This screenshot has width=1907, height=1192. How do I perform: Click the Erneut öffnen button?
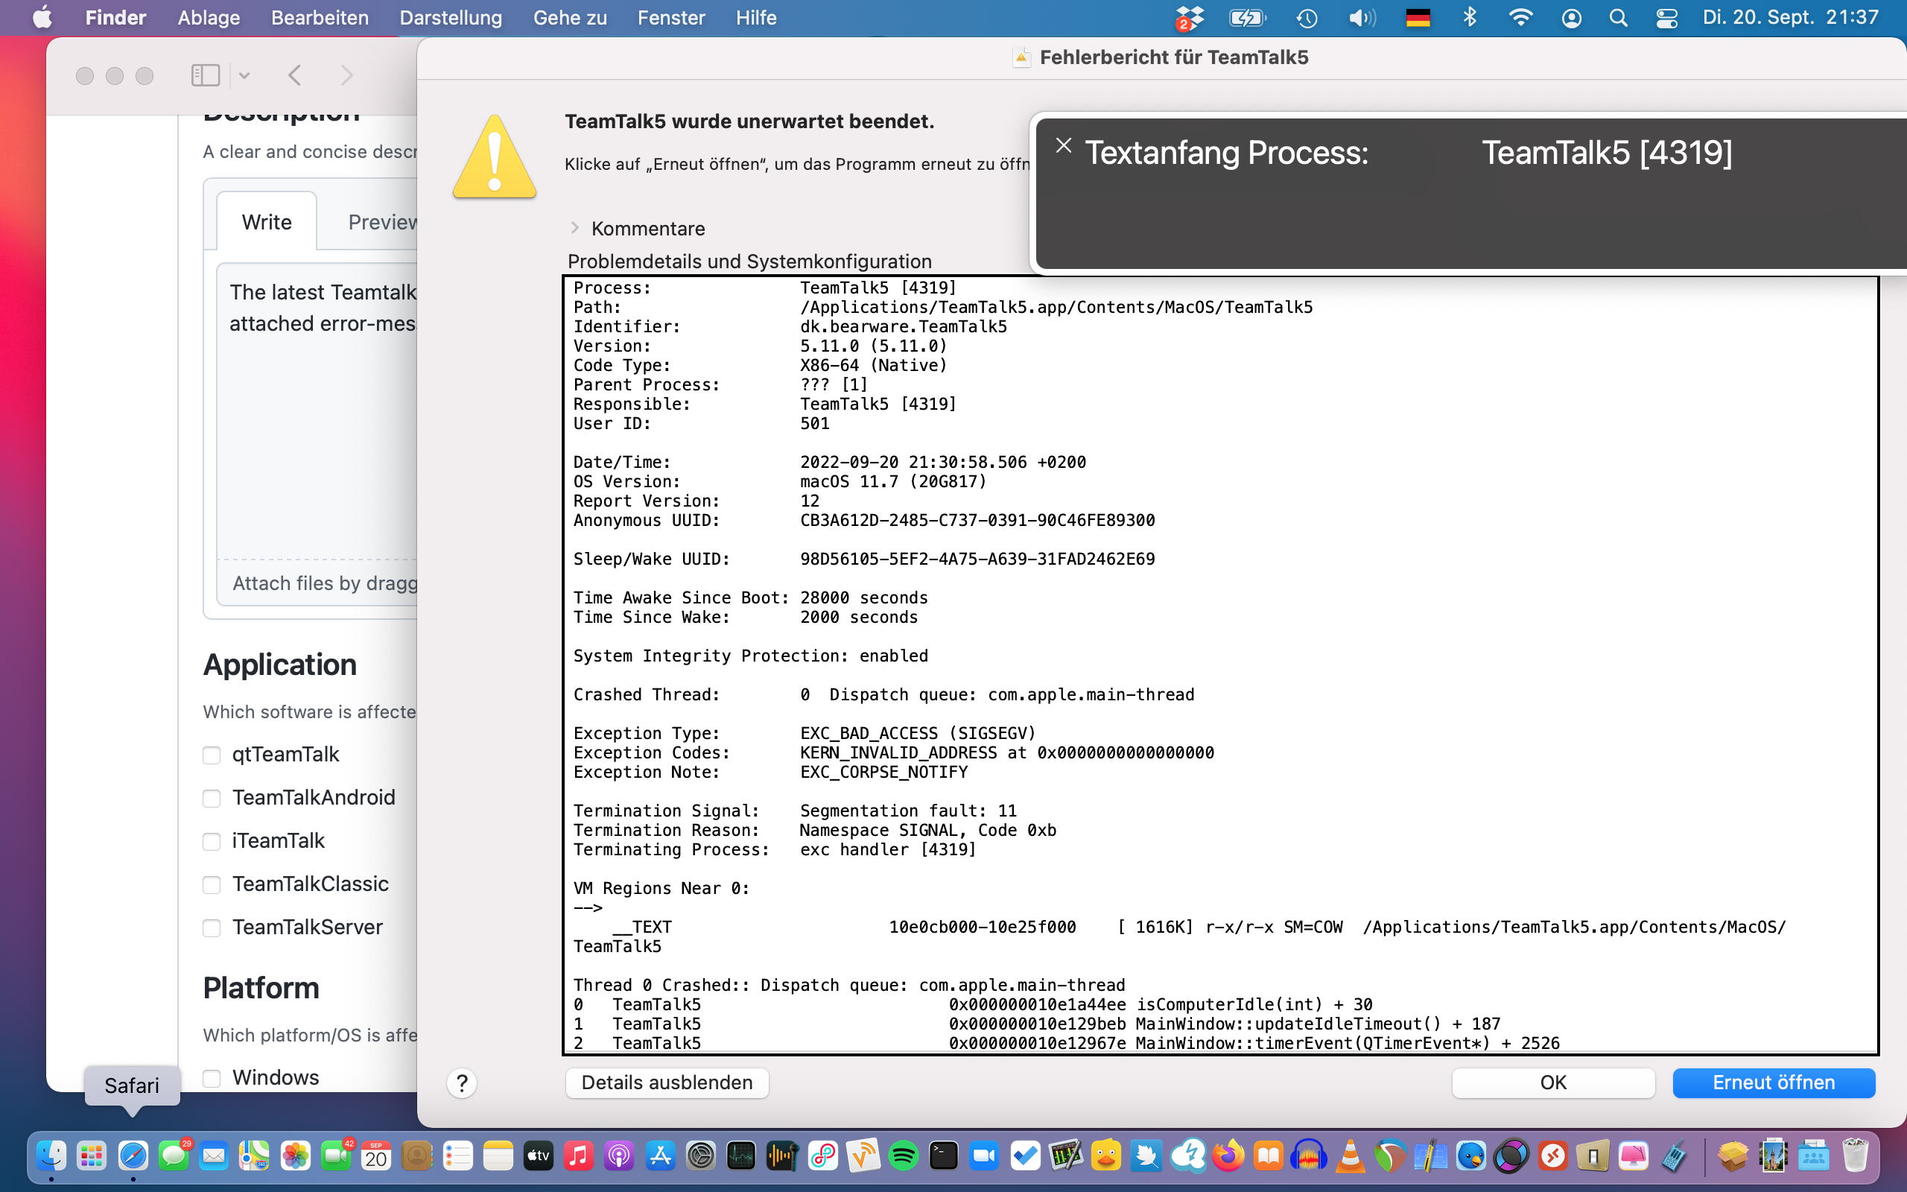pyautogui.click(x=1773, y=1082)
